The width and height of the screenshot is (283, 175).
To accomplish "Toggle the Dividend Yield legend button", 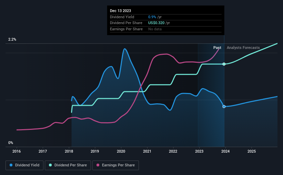I will tap(24, 165).
